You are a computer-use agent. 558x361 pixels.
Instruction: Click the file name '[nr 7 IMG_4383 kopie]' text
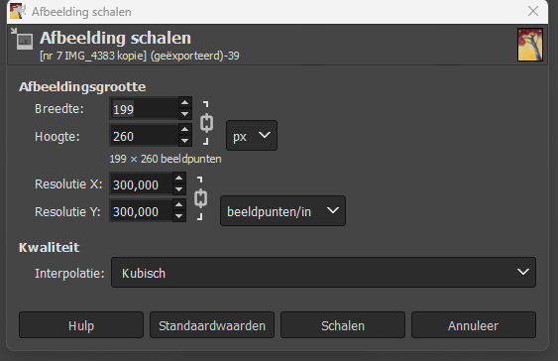tap(93, 56)
